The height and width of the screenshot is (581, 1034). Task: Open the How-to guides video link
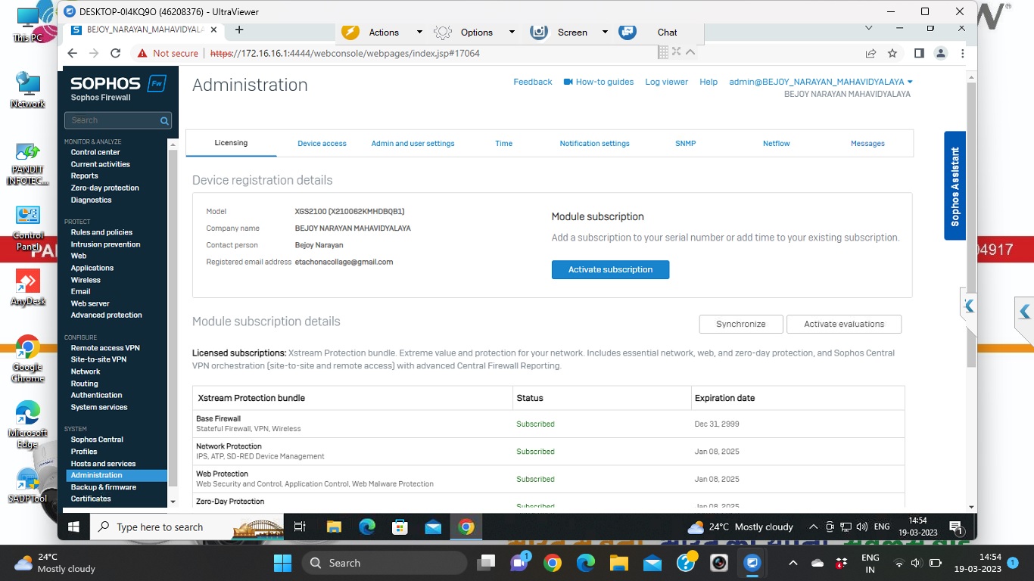coord(598,82)
